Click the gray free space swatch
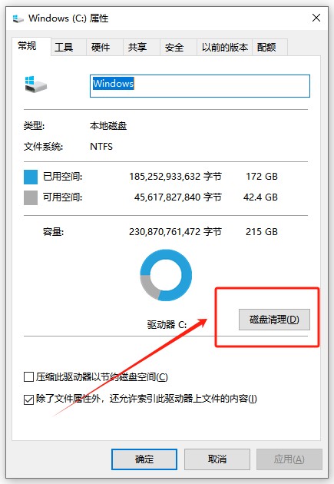This screenshot has width=334, height=484. 31,197
